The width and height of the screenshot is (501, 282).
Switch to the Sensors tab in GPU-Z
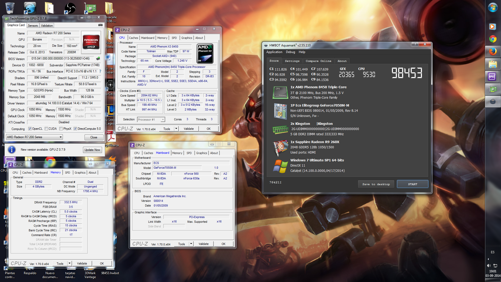coord(33,26)
